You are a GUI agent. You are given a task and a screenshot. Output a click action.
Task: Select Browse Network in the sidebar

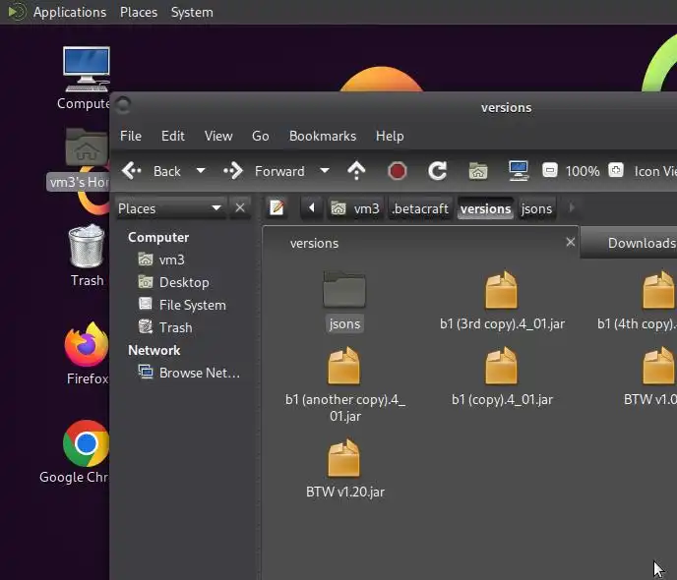point(189,373)
